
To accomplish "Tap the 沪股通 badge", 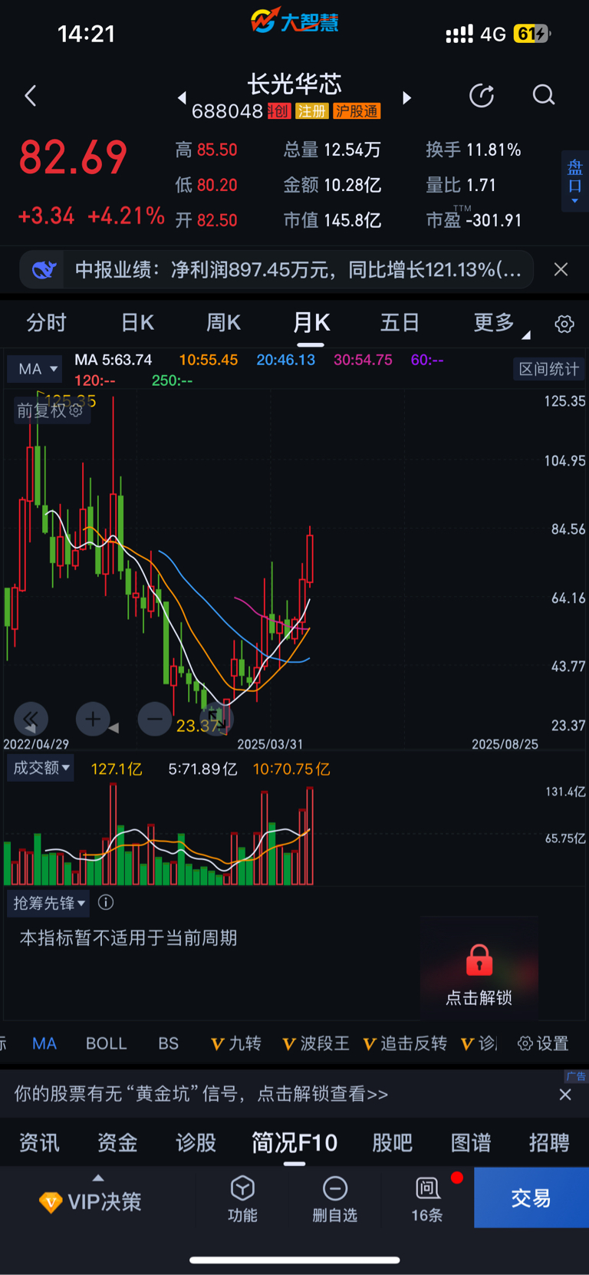I will pyautogui.click(x=357, y=111).
